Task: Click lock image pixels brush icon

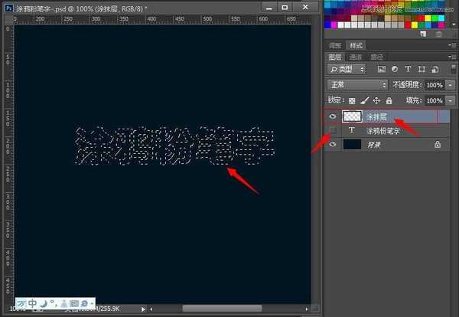Action: pos(364,100)
